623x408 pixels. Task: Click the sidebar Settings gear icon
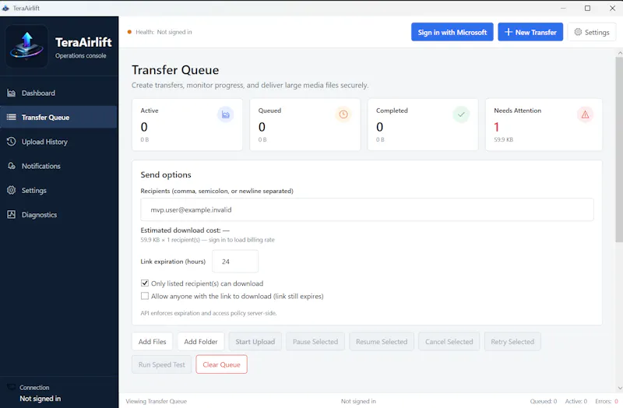click(11, 190)
